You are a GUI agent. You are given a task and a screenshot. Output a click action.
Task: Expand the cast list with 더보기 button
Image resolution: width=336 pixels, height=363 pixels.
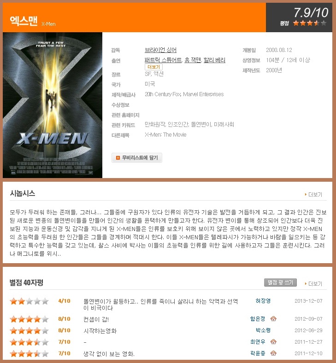click(153, 67)
